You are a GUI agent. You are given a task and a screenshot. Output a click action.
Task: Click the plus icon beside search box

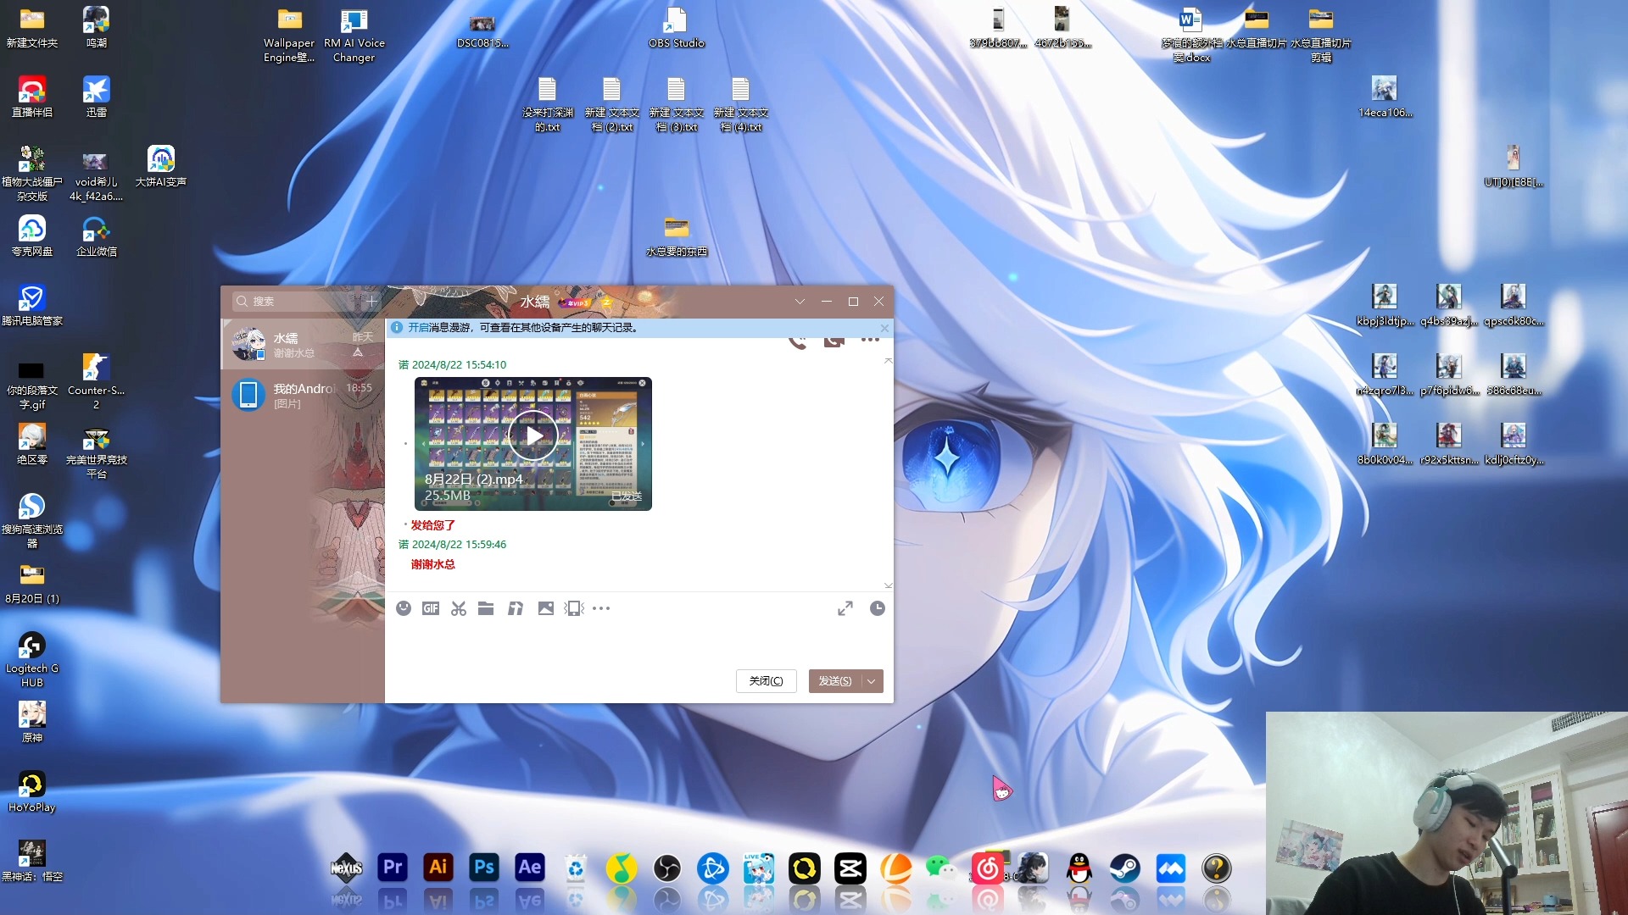coord(371,301)
